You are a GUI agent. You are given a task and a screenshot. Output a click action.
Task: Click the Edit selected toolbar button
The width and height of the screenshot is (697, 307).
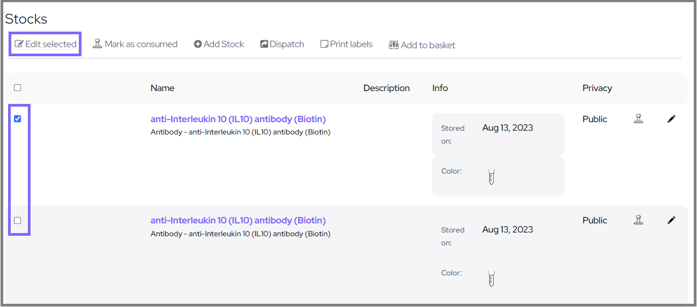(46, 44)
